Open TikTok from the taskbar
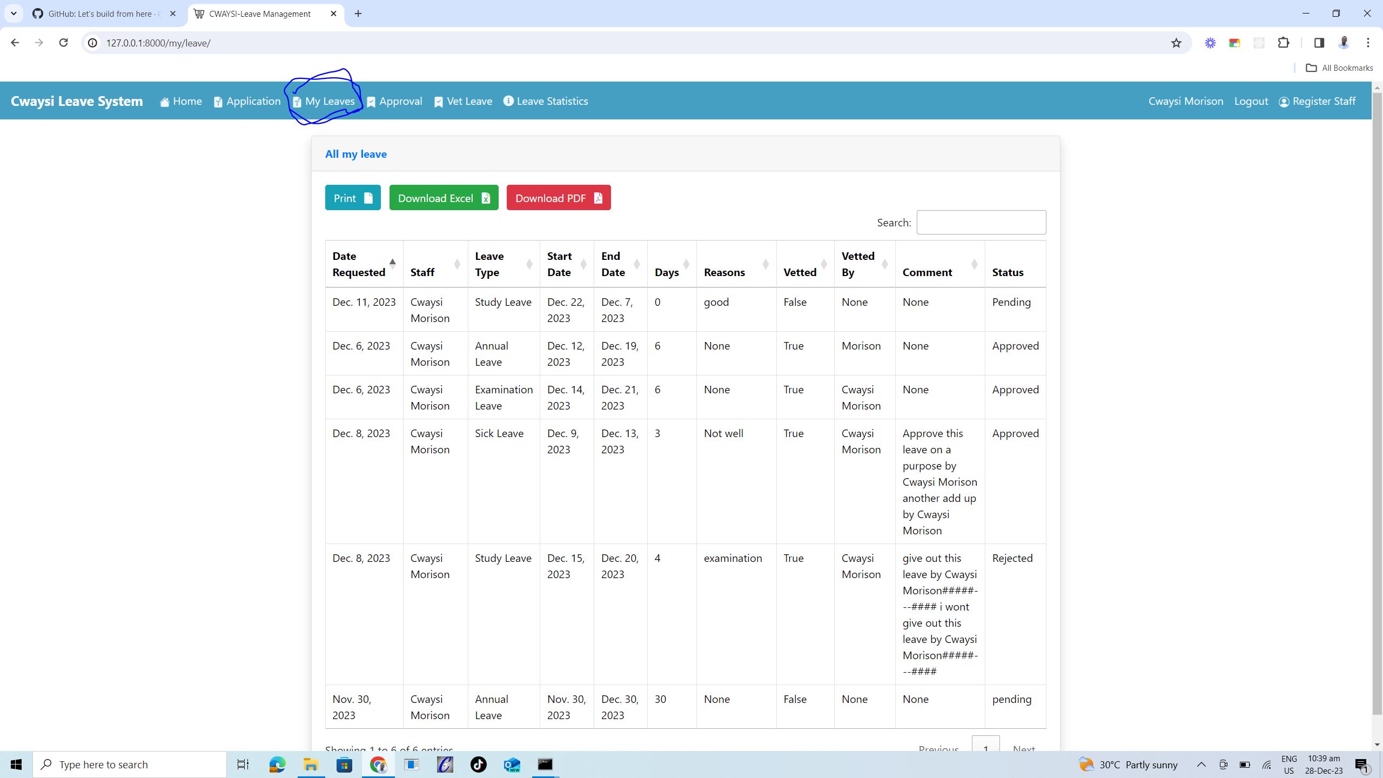The image size is (1383, 778). (478, 764)
